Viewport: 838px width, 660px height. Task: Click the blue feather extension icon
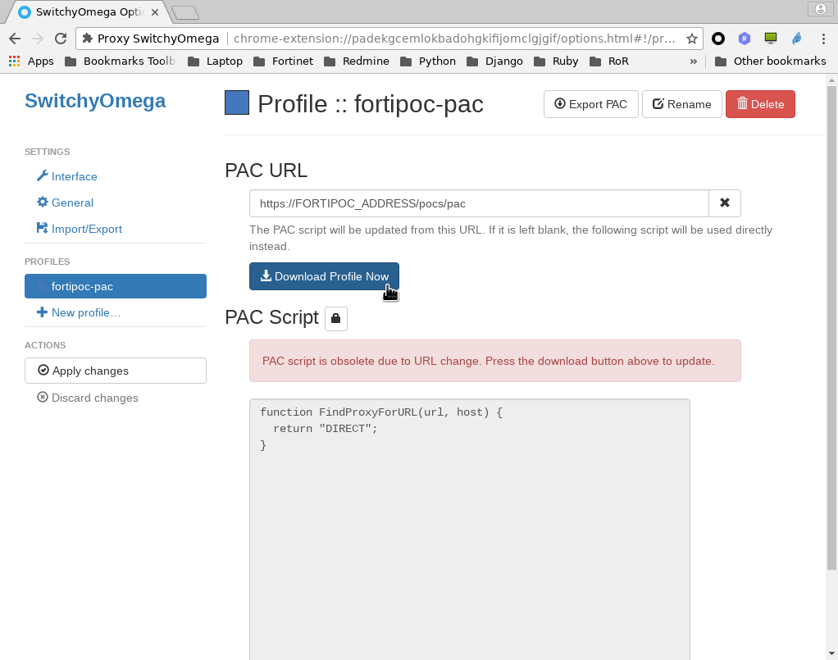(x=797, y=39)
